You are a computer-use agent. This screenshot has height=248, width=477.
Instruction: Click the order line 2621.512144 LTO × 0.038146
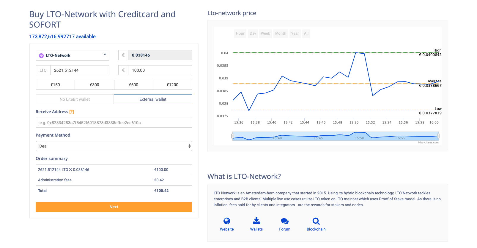64,170
